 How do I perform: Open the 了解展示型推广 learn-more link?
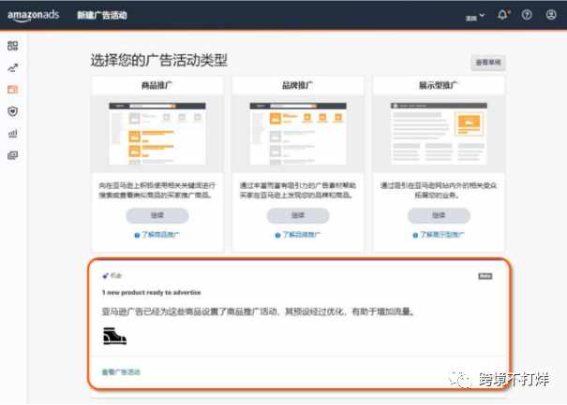click(442, 235)
